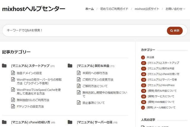This screenshot has height=127, width=190.
Task: Open the ホーム navigation item
Action: point(89,9)
